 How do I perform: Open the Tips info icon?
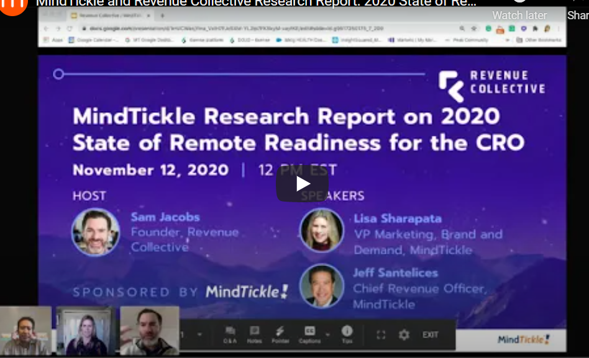pos(347,334)
